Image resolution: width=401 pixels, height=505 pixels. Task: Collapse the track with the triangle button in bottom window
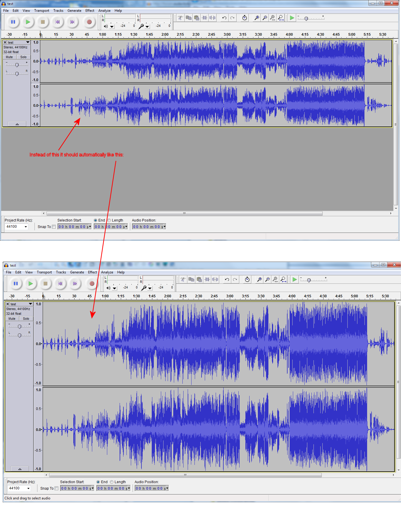pos(20,469)
